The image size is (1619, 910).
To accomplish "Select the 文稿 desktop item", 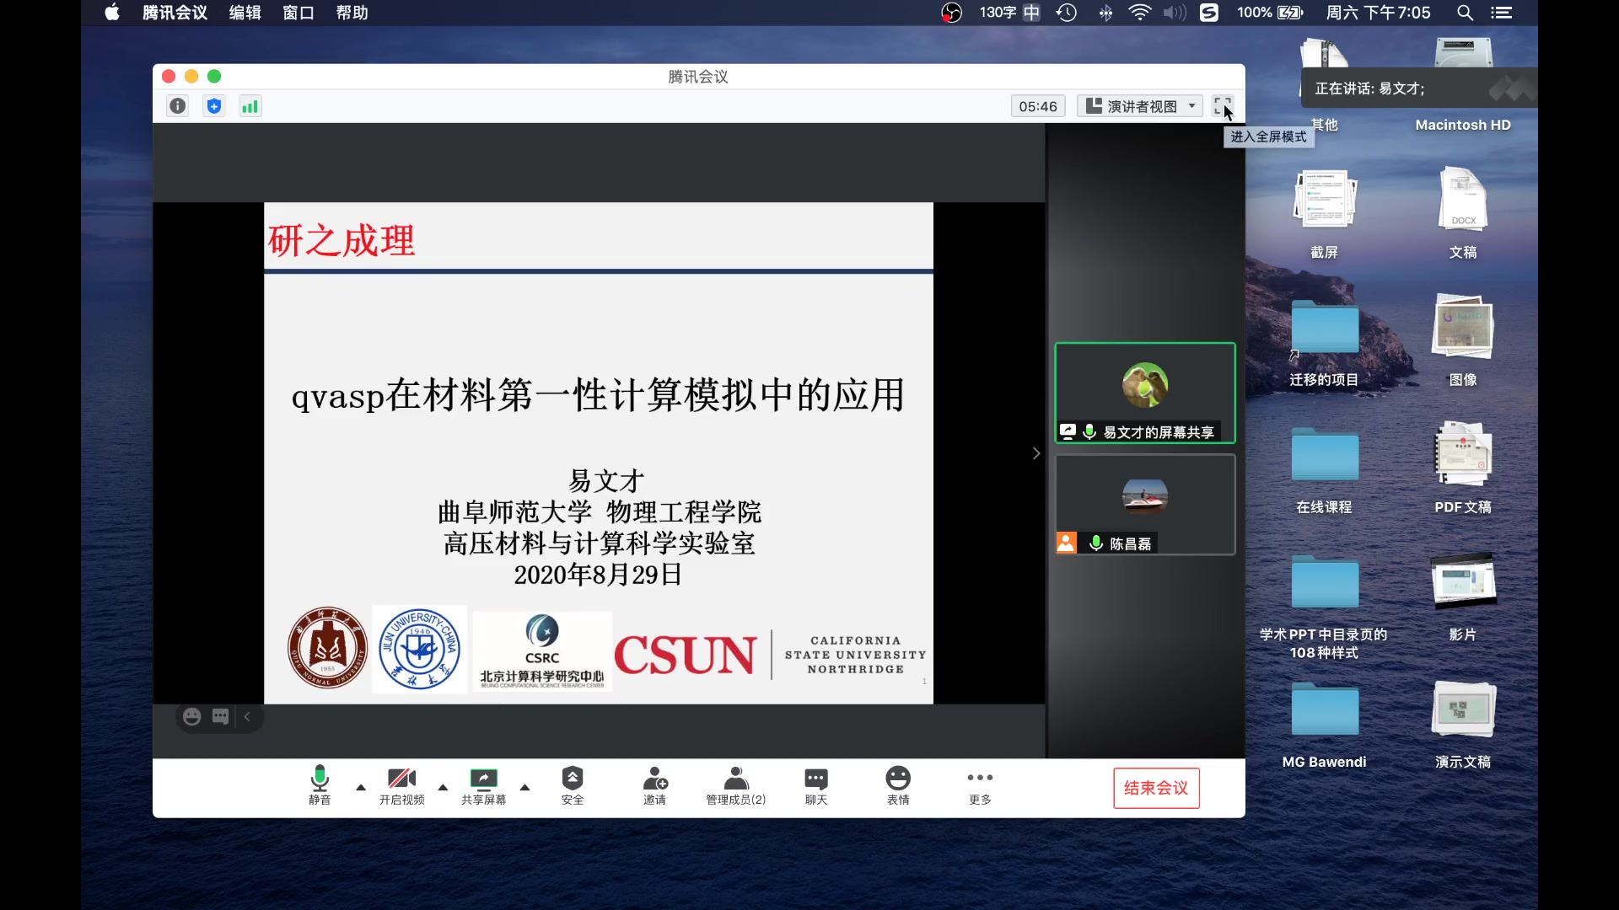I will pyautogui.click(x=1463, y=214).
